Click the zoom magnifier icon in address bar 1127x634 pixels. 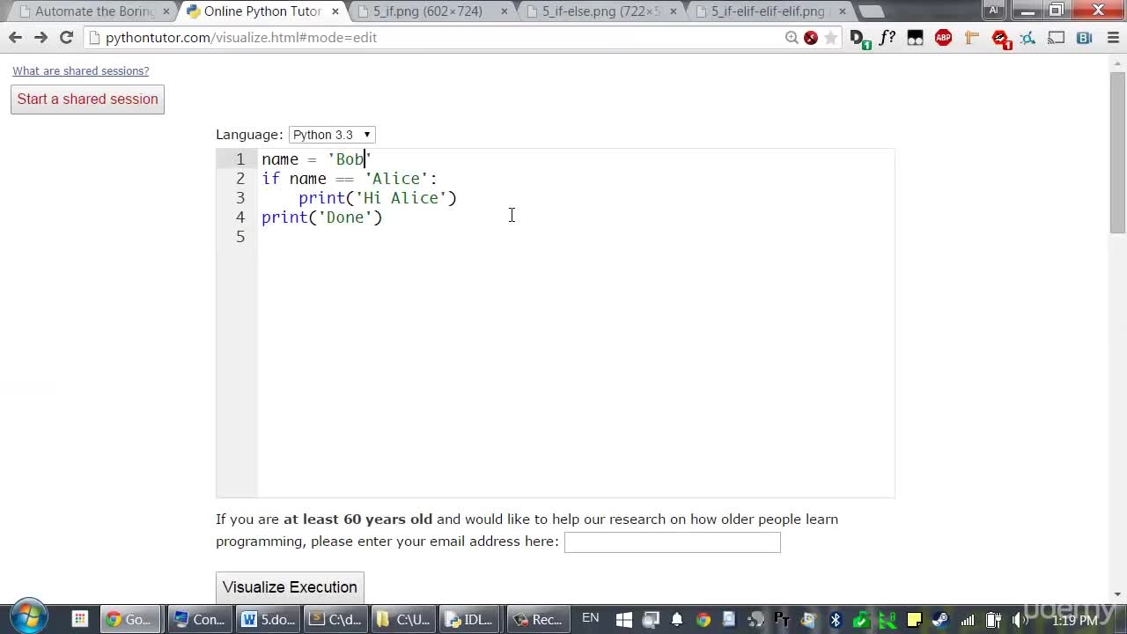click(x=792, y=38)
